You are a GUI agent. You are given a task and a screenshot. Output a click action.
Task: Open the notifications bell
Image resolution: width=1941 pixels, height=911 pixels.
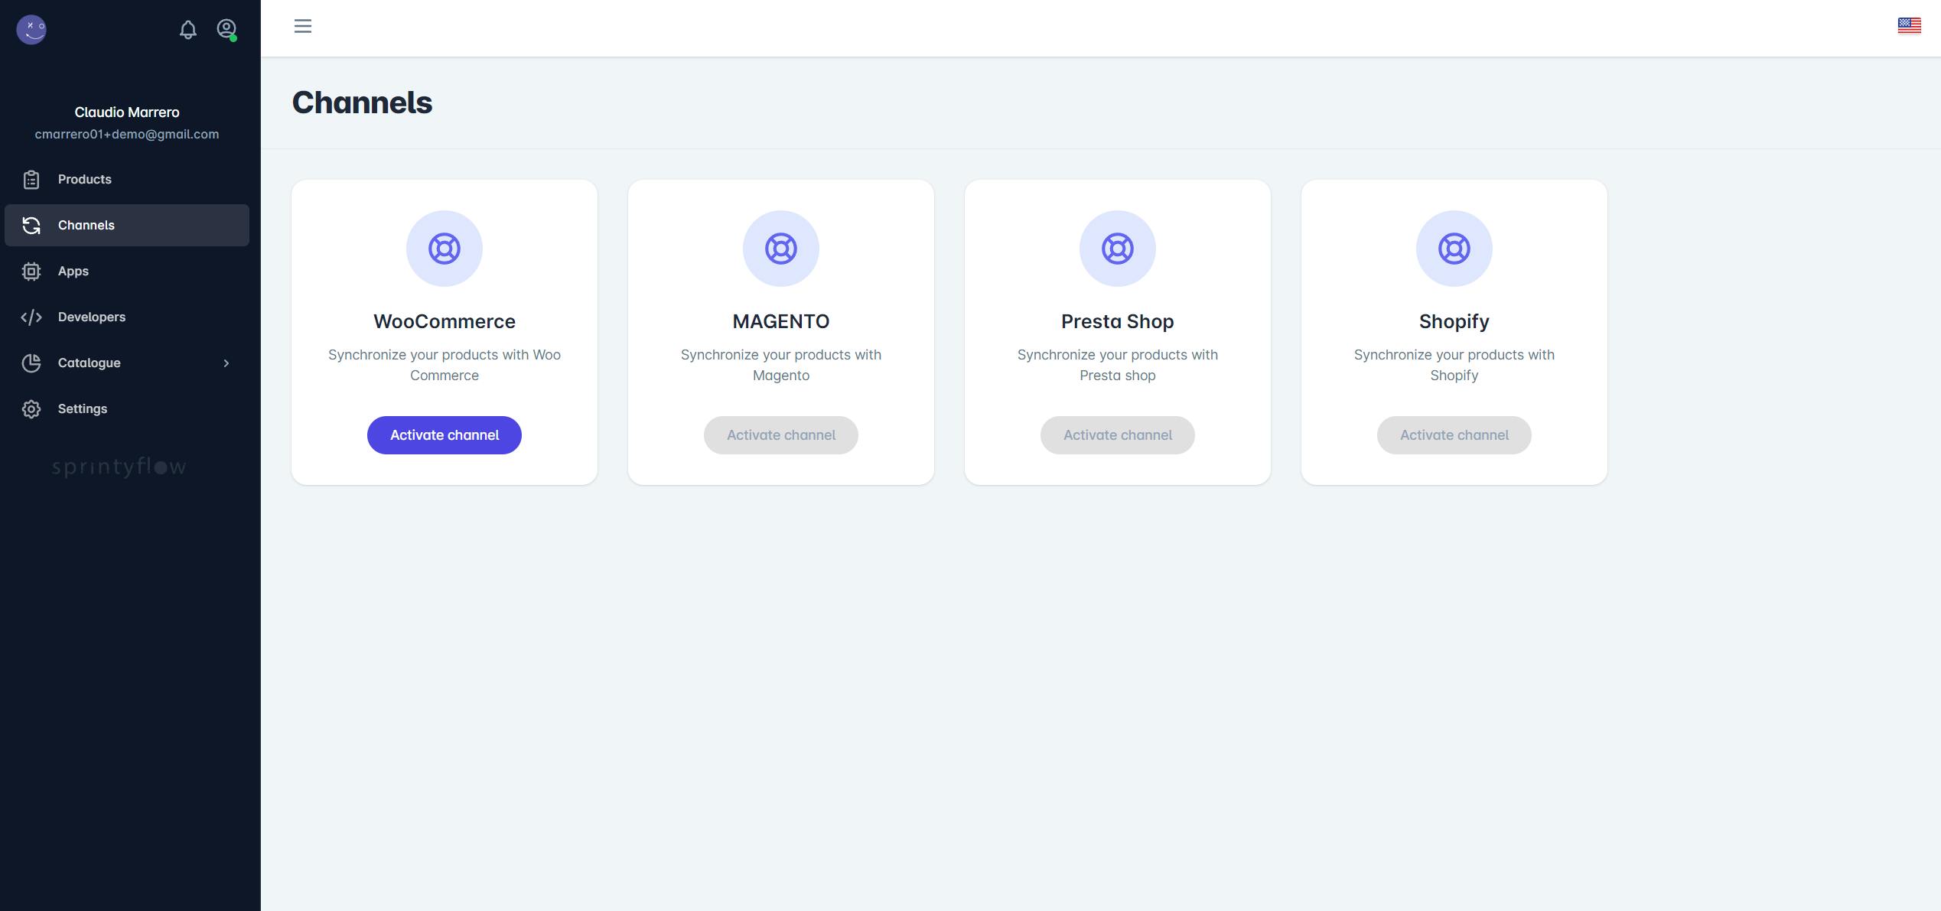tap(187, 29)
